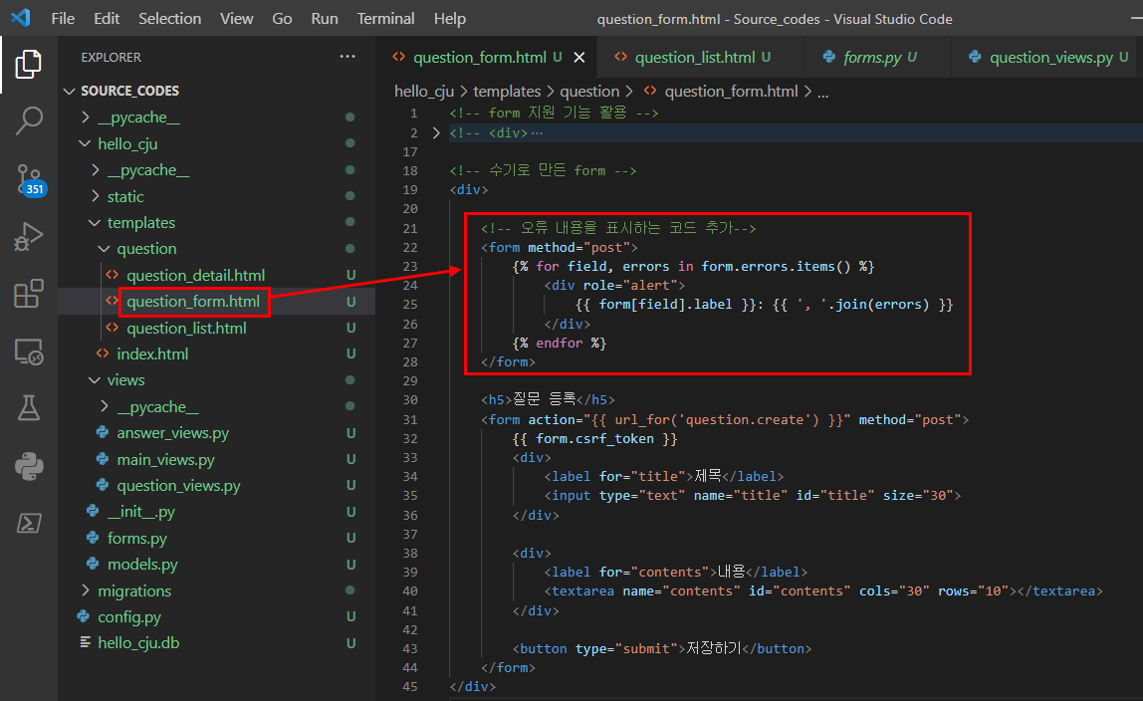Collapse the views folder
This screenshot has height=701, width=1143.
click(95, 379)
